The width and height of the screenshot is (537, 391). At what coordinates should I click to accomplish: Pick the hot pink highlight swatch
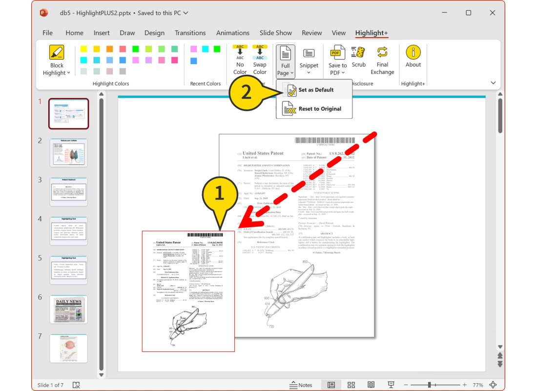point(175,61)
